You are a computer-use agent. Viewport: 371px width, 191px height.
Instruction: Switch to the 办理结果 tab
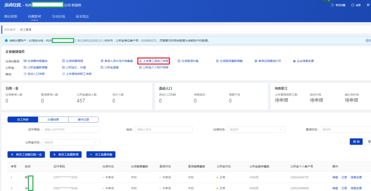point(53,119)
